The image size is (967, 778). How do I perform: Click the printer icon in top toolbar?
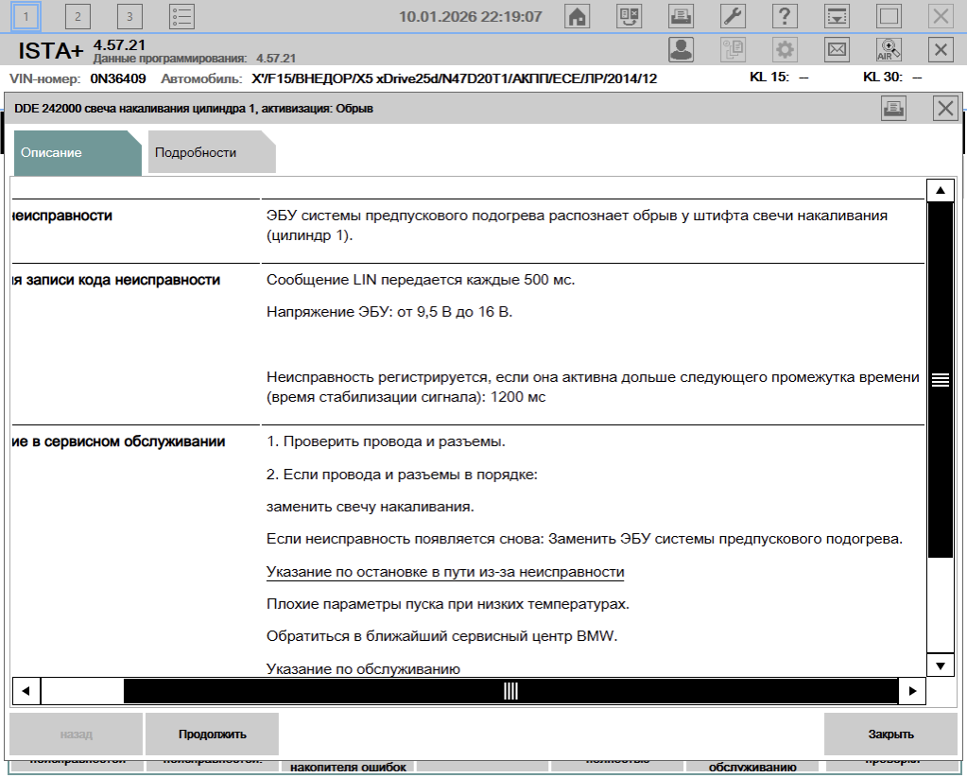click(681, 16)
